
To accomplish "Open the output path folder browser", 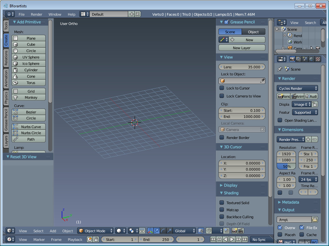I will (315, 219).
